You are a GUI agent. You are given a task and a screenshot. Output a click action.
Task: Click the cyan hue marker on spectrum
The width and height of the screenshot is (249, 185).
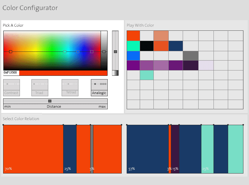(x=65, y=52)
